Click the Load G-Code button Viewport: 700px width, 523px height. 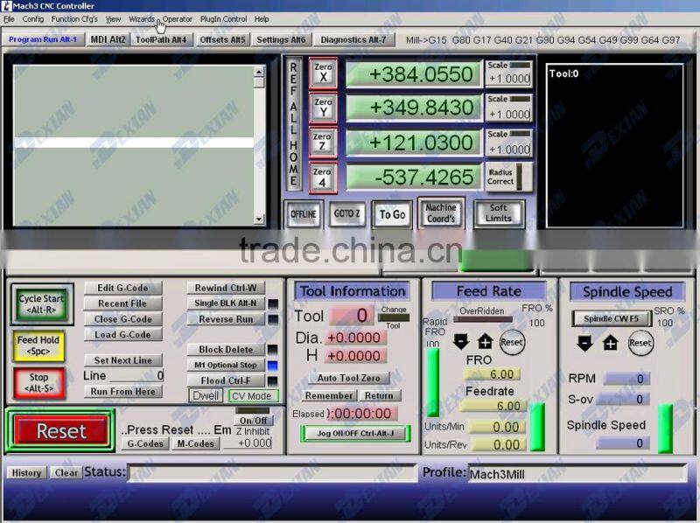click(122, 335)
